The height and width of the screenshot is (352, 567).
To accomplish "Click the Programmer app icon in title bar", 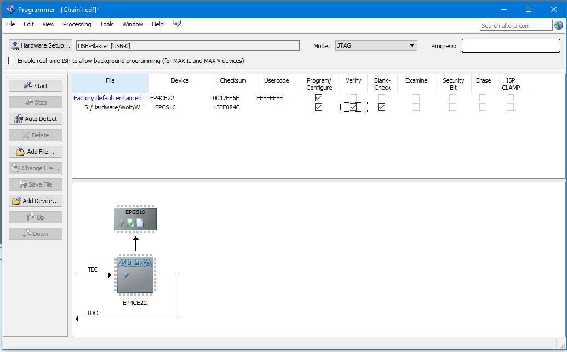I will 10,9.
